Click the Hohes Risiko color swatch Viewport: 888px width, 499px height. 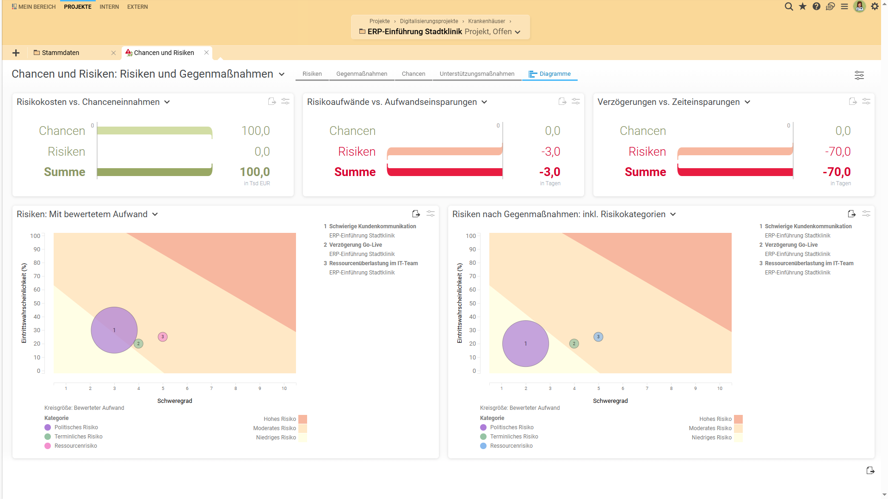click(x=302, y=419)
